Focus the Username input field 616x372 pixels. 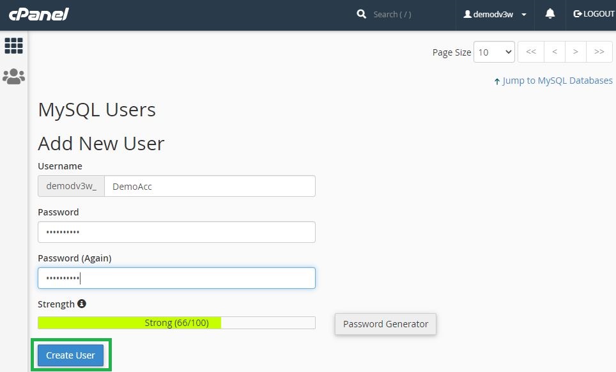click(210, 186)
